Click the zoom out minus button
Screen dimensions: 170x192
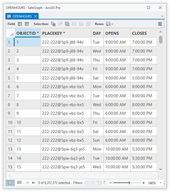click(111, 183)
